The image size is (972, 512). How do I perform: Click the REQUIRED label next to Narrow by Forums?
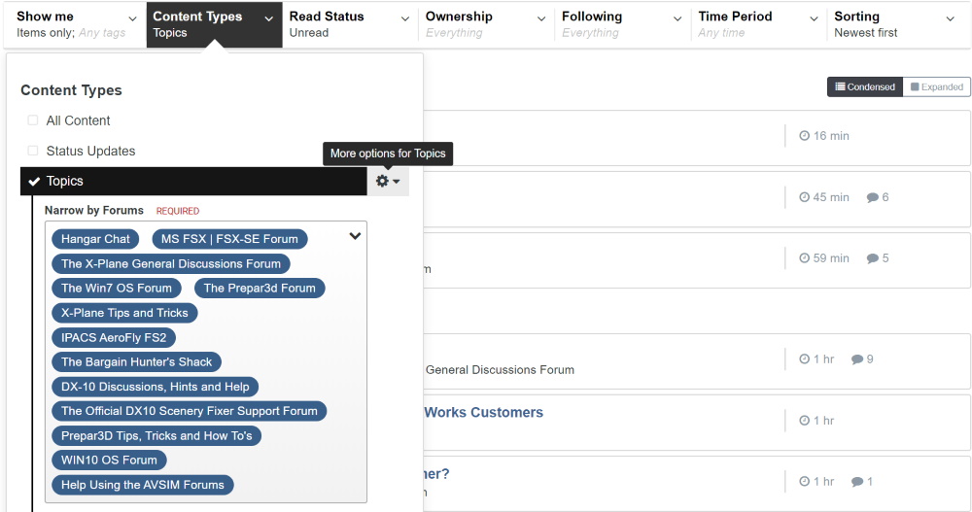[178, 211]
